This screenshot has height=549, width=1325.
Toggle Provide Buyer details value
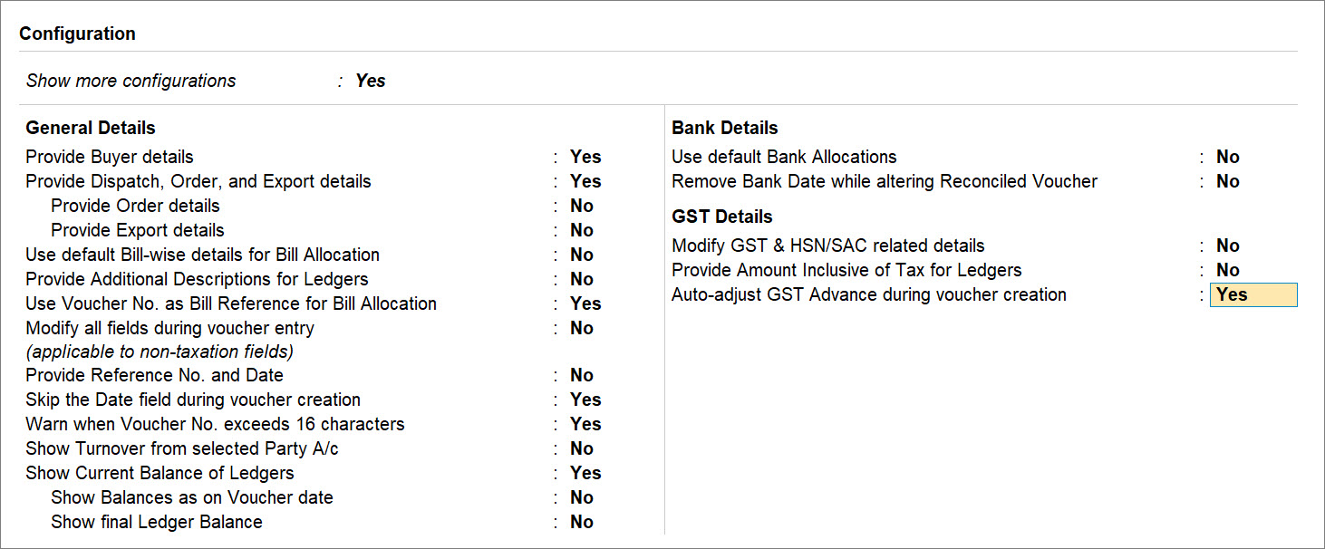click(585, 157)
